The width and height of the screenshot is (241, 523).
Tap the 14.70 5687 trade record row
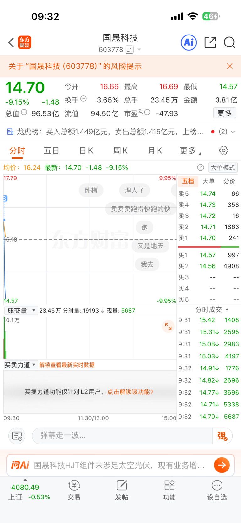209,417
